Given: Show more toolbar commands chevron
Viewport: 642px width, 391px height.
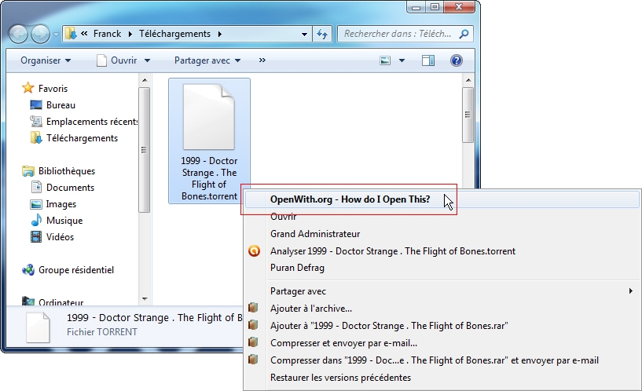Looking at the screenshot, I should (262, 60).
